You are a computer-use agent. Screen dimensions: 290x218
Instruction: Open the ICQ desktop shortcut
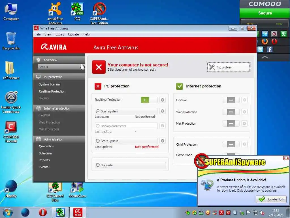[x=77, y=11]
